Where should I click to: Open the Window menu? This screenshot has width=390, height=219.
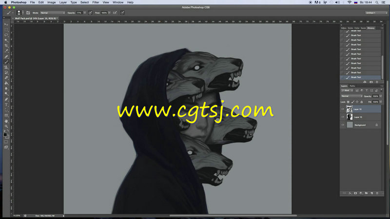(x=118, y=2)
